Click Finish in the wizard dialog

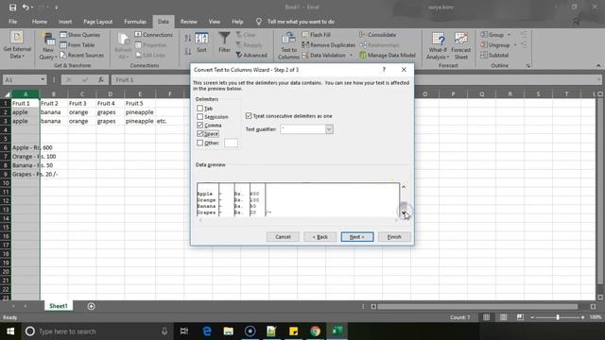[394, 237]
